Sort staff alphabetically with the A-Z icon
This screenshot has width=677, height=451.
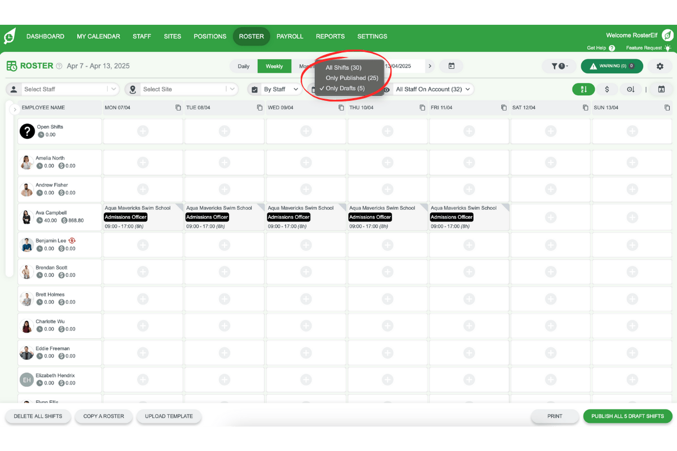583,89
